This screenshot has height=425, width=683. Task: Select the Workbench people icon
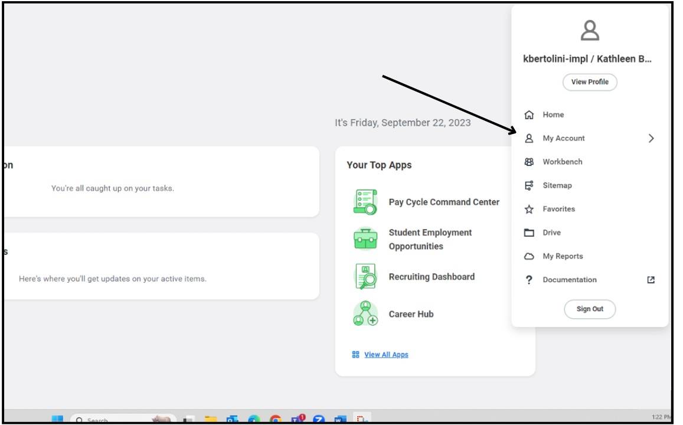[x=528, y=161]
